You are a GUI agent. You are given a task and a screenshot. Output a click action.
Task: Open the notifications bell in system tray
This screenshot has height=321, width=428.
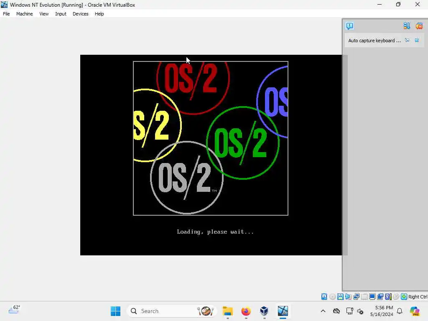[x=400, y=311]
